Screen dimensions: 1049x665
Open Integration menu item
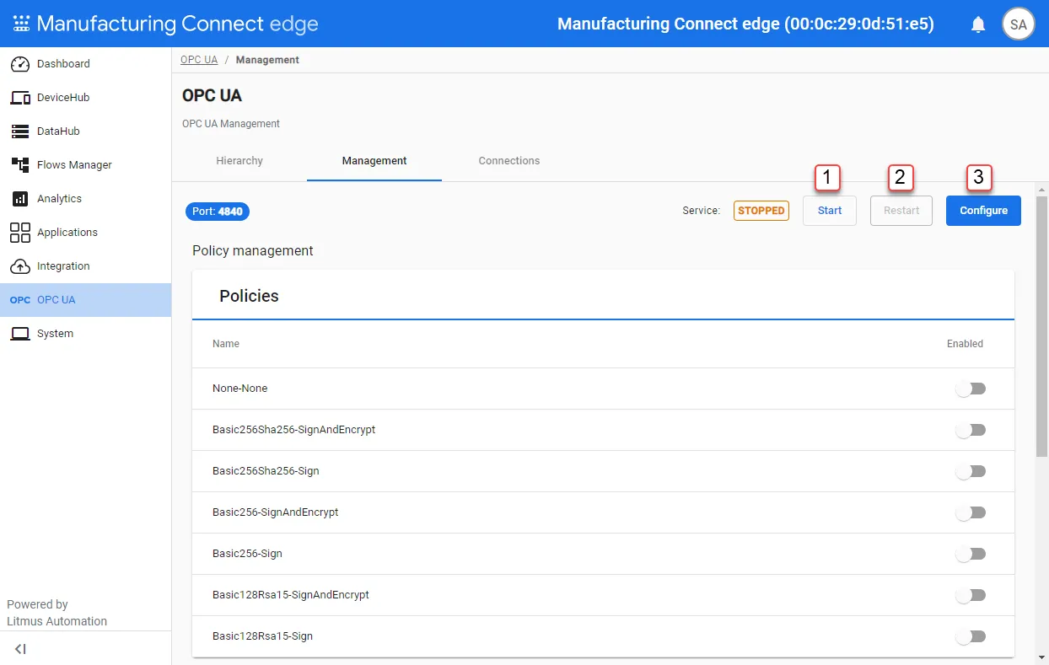tap(85, 266)
